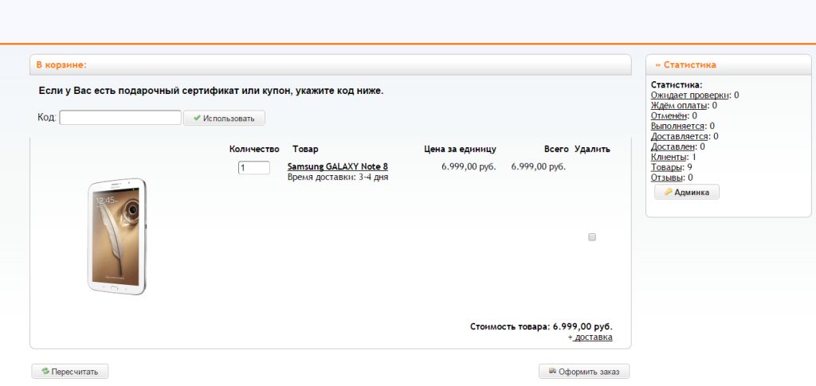Open the Клиенты statistics link
Viewport: 816px width, 386px height.
click(x=669, y=157)
